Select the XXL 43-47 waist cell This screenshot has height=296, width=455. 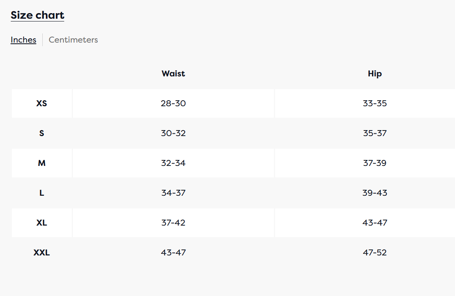tap(173, 253)
